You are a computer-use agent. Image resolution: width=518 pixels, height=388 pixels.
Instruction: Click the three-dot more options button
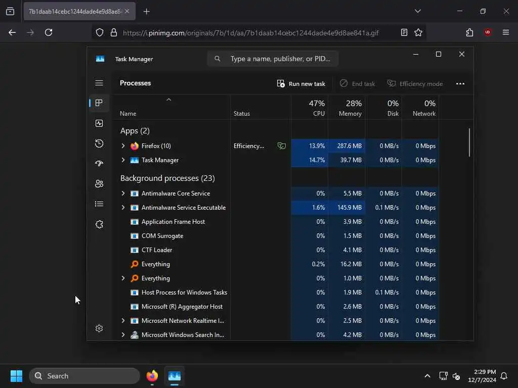pyautogui.click(x=460, y=84)
